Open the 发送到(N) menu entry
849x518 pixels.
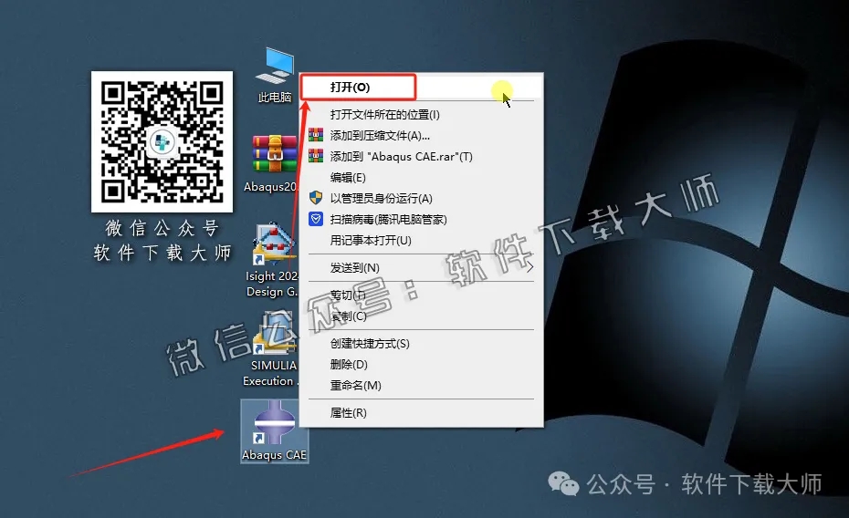[421, 267]
